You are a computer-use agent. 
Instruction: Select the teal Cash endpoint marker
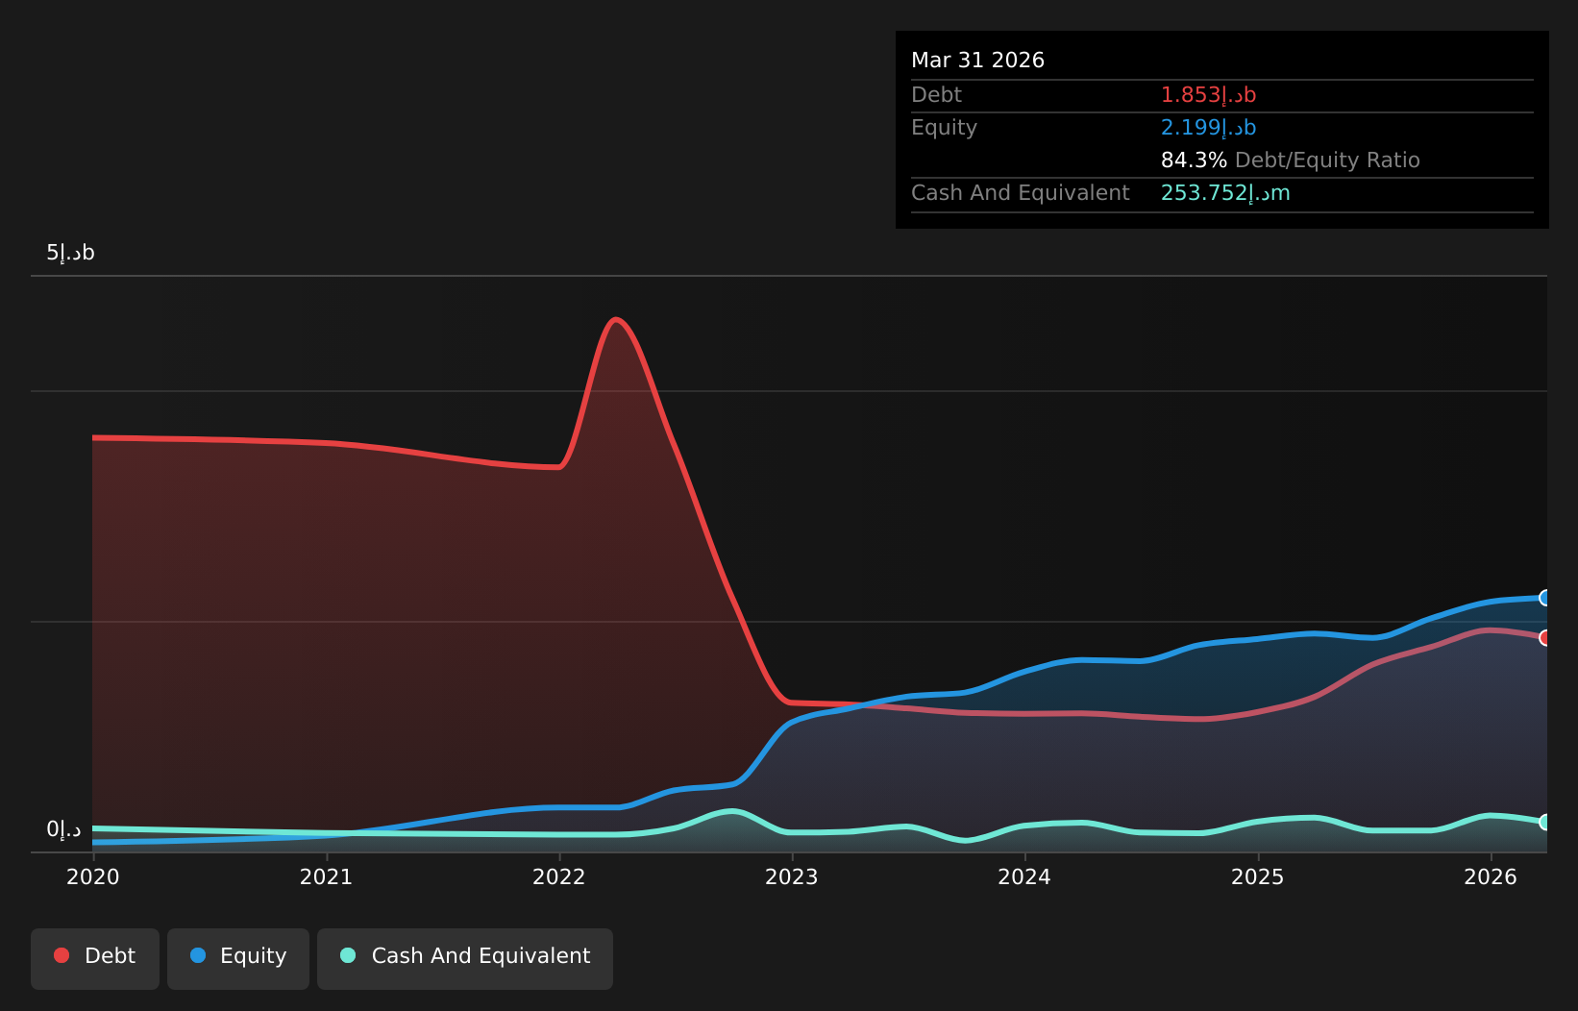(1545, 822)
